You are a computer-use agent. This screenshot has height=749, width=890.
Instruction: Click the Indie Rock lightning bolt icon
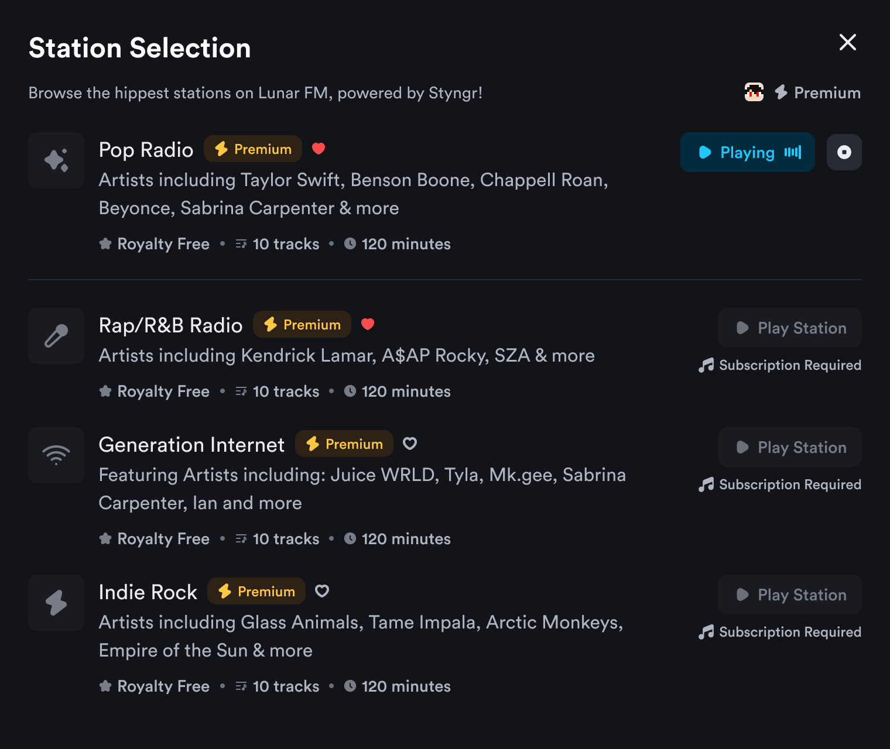coord(56,603)
